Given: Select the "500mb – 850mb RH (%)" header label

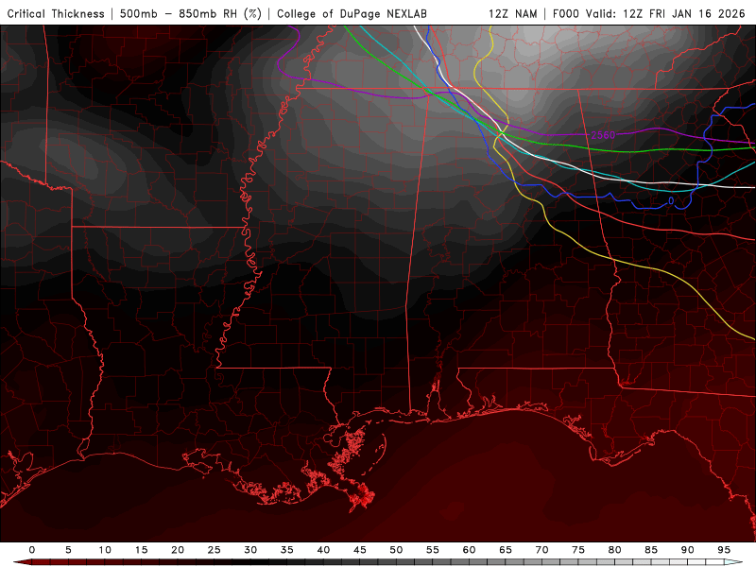Looking at the screenshot, I should 191,14.
